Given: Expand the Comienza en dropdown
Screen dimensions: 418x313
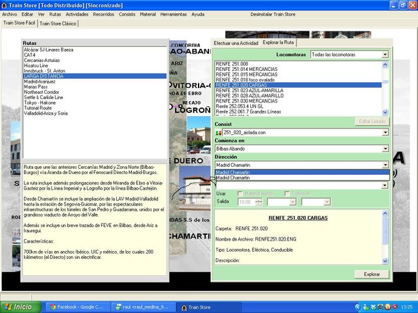Looking at the screenshot, I should point(385,149).
